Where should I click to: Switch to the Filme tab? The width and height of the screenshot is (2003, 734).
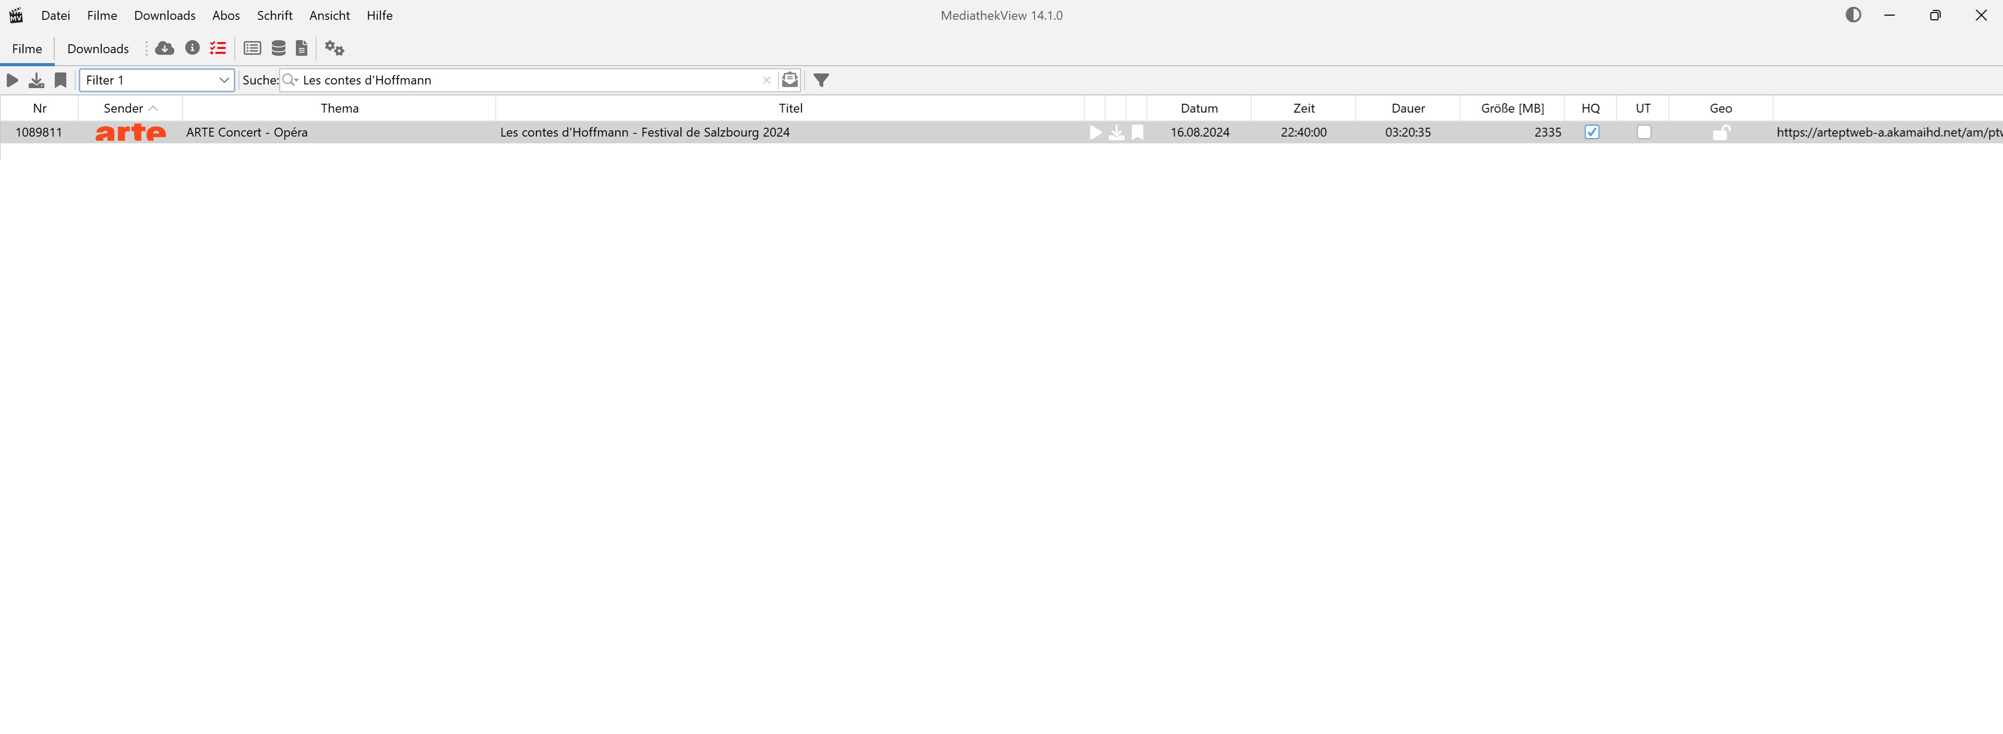[x=27, y=49]
